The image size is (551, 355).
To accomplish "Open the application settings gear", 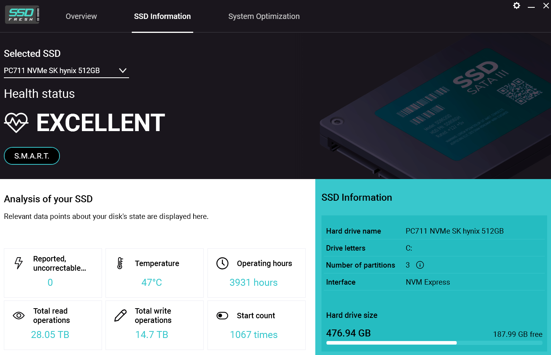I will click(517, 6).
